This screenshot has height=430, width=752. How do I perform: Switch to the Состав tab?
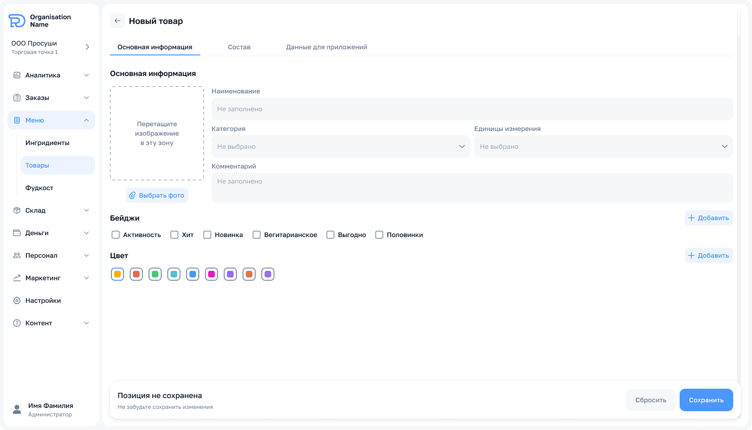coord(239,47)
